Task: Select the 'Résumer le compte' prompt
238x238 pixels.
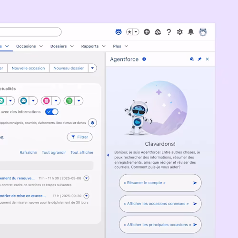Action: [160, 183]
